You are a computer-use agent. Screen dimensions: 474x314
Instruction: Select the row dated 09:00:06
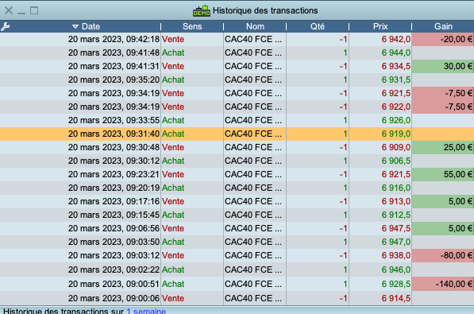tap(237, 298)
